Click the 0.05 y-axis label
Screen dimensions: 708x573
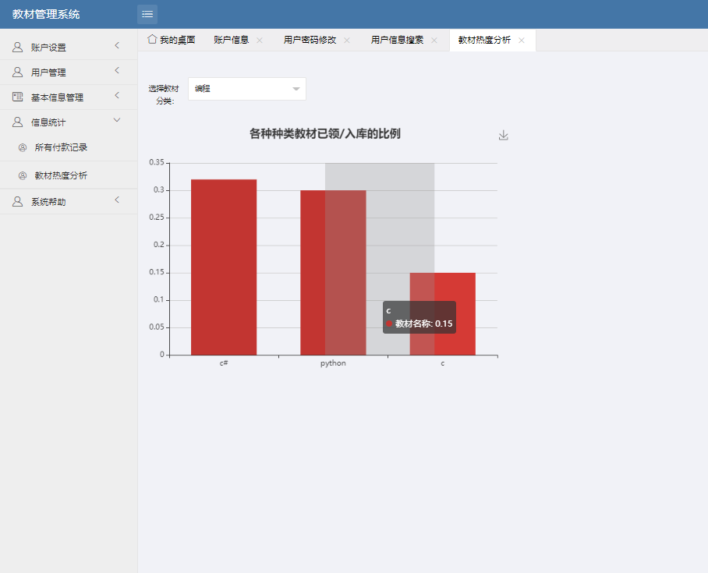[x=157, y=327]
